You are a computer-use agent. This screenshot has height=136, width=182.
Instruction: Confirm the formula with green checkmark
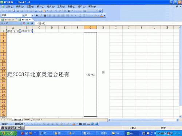click(28, 23)
